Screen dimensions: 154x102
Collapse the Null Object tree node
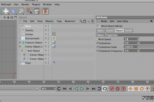pos(22,50)
